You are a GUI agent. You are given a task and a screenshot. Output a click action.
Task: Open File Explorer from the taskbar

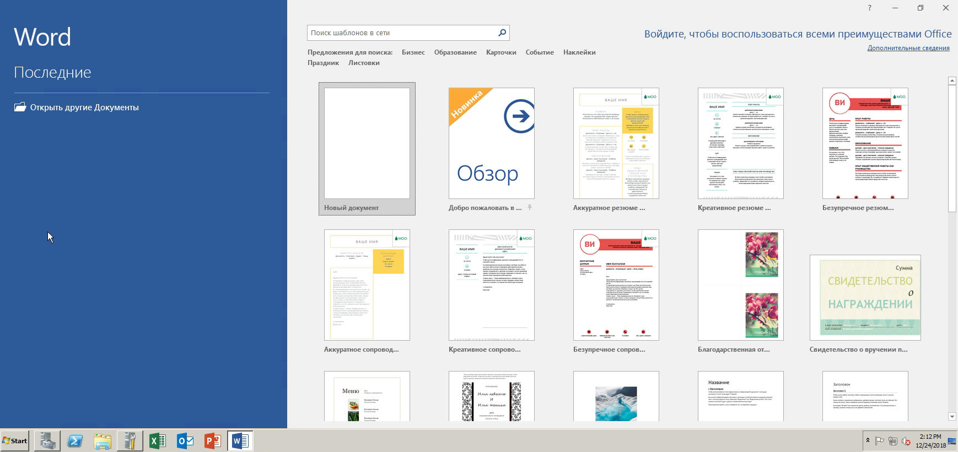103,441
